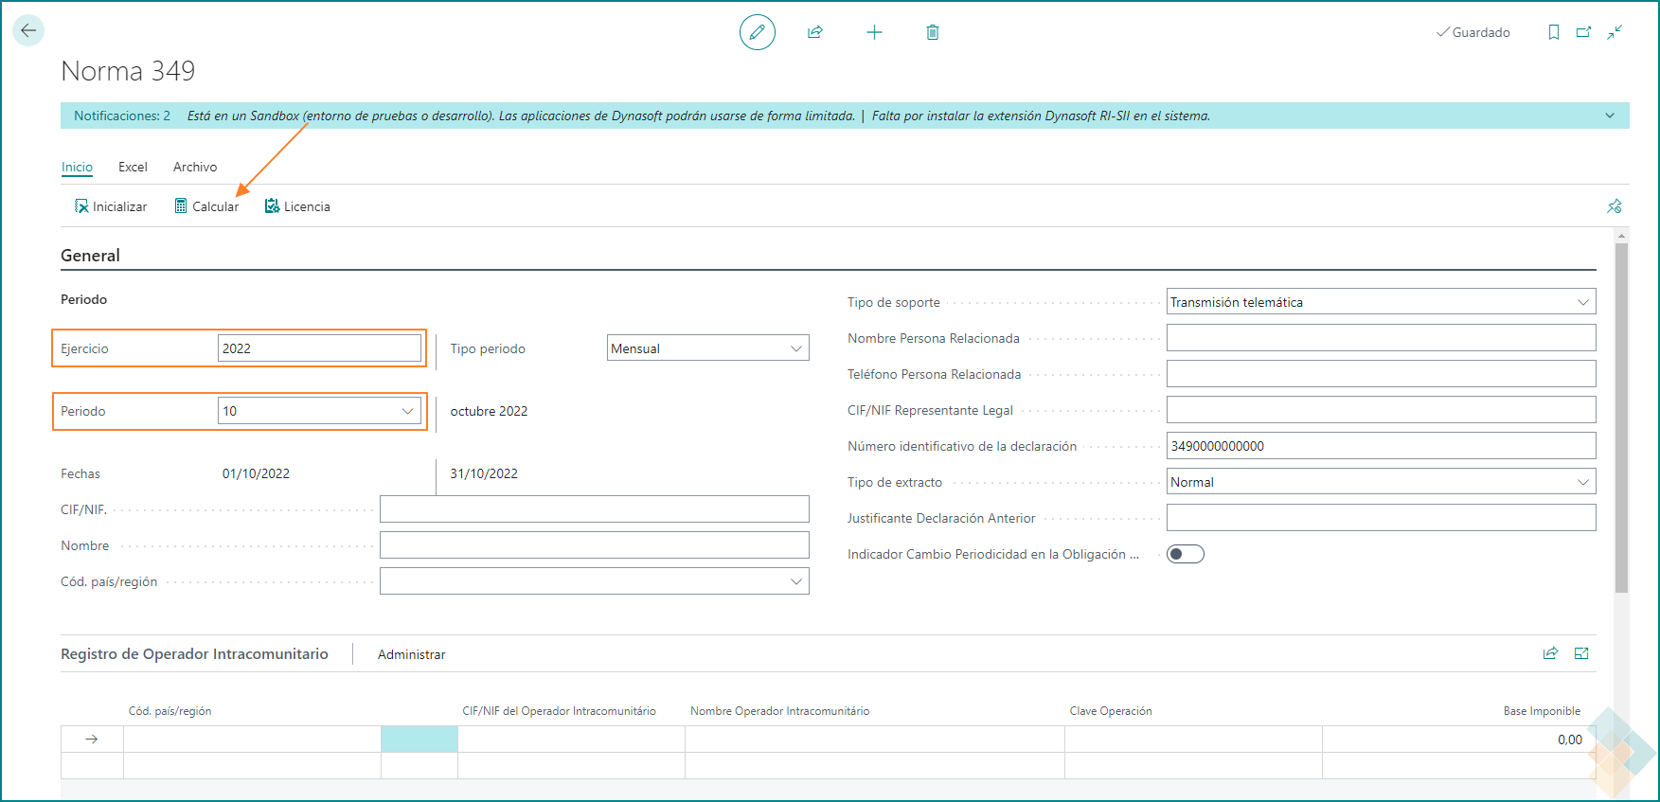This screenshot has height=802, width=1660.
Task: Click Calcular action
Action: point(206,206)
